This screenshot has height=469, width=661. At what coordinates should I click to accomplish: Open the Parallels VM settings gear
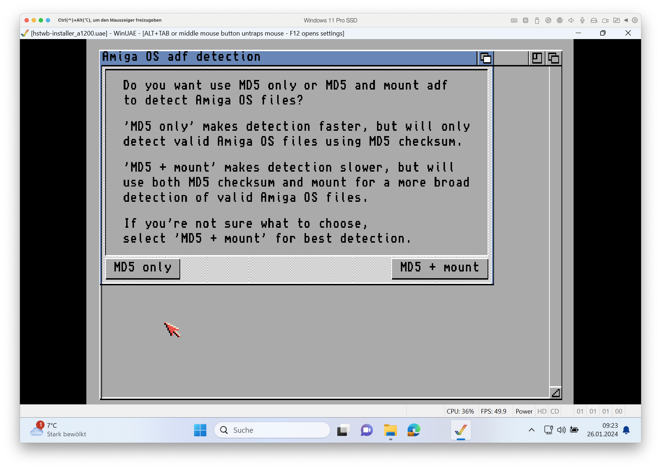click(x=635, y=20)
